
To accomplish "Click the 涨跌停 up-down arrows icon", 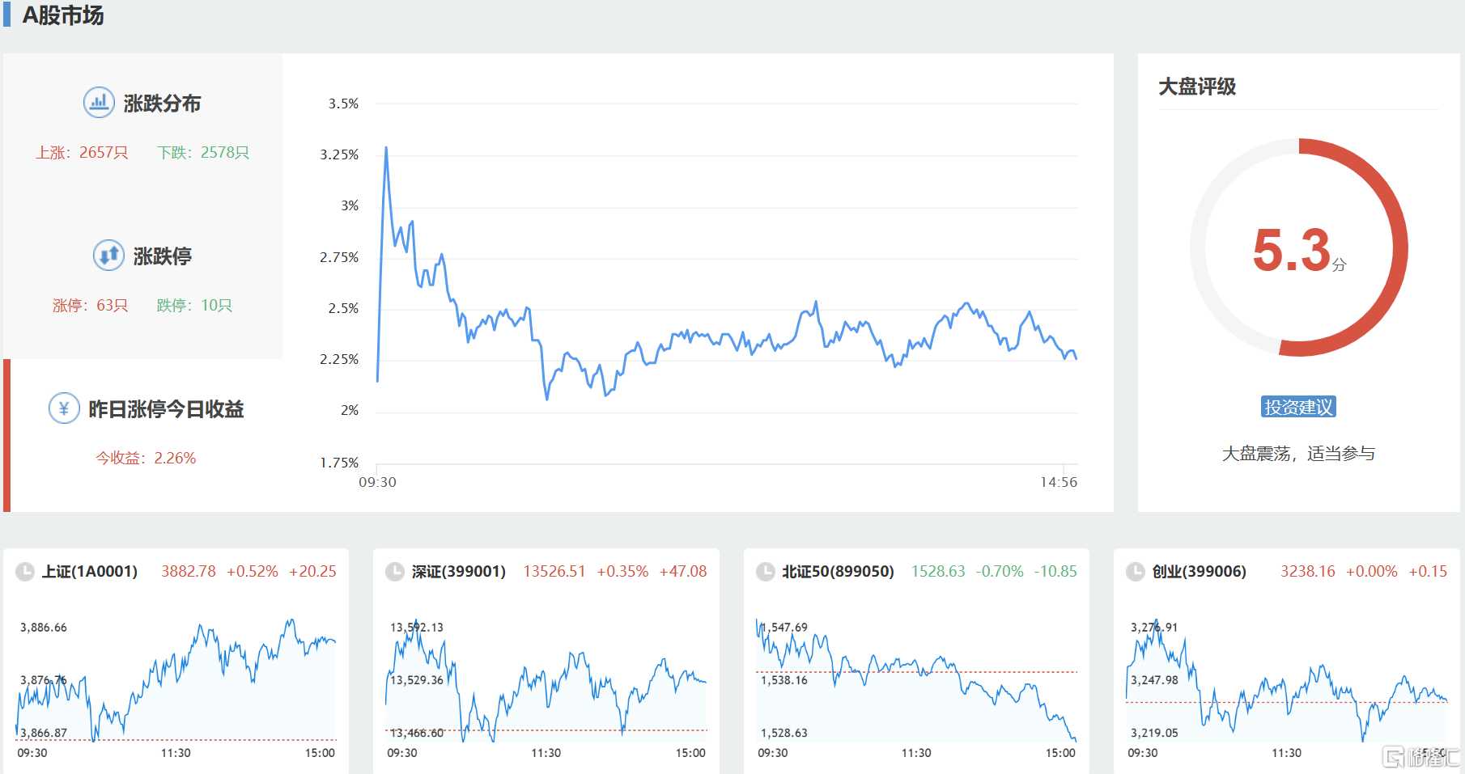I will pyautogui.click(x=108, y=256).
